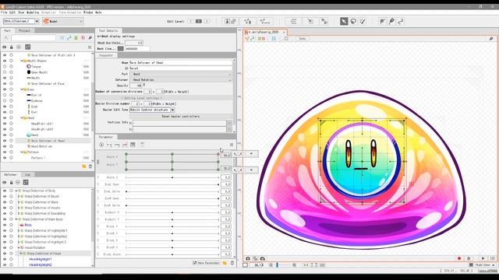Open the texture atlas edit icon
The width and height of the screenshot is (499, 280).
click(230, 21)
